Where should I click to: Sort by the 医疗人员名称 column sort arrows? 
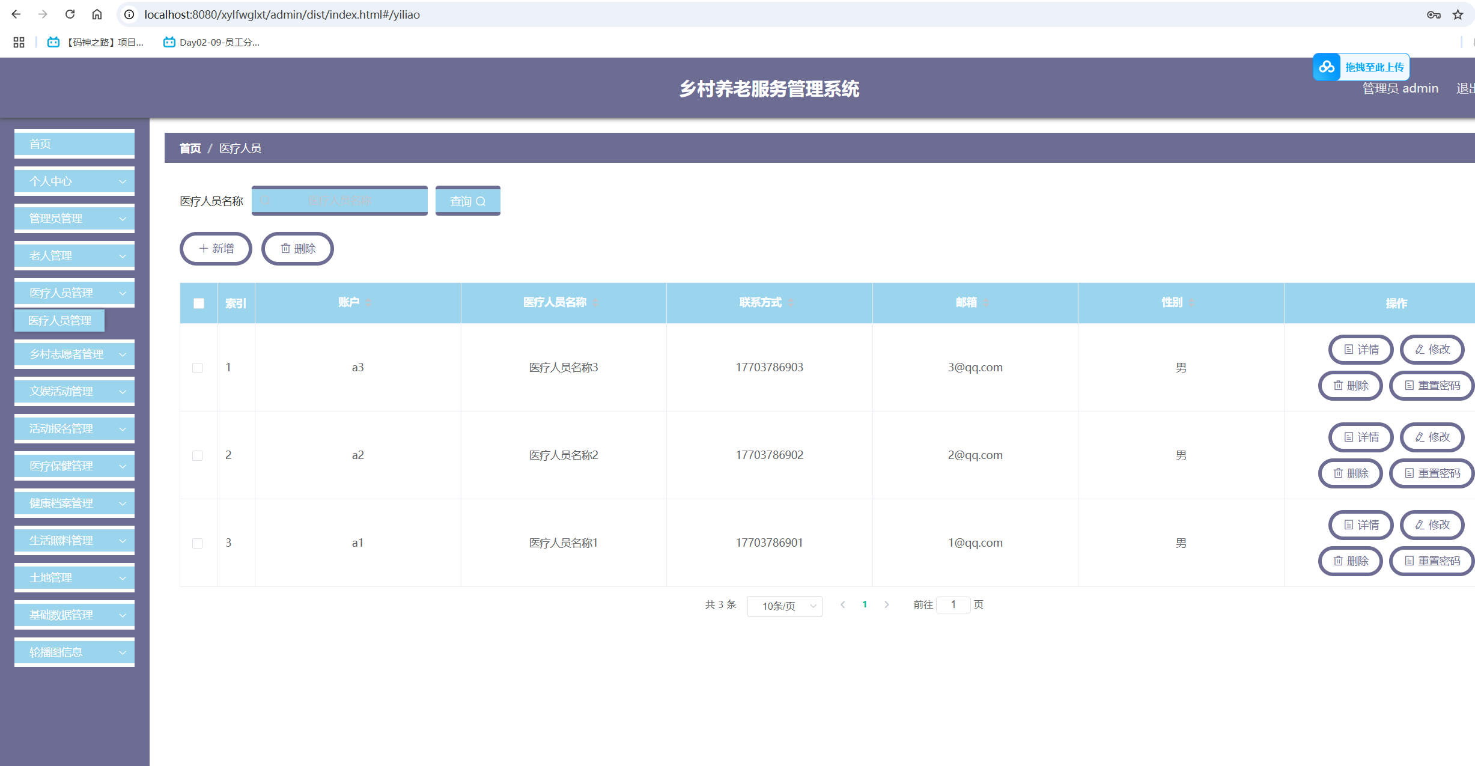click(595, 303)
